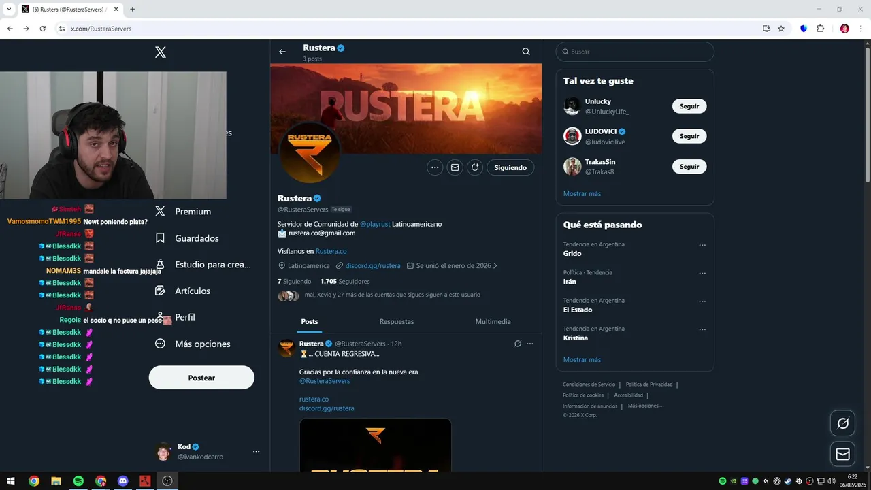Image resolution: width=871 pixels, height=490 pixels.
Task: Open the TrakasSin profile avatar
Action: (x=572, y=167)
